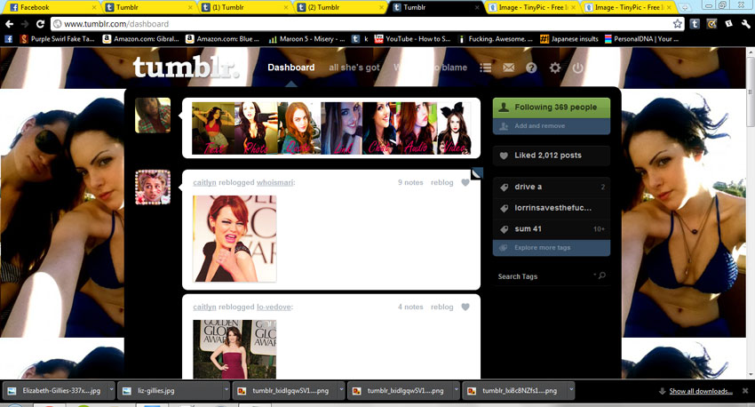Switch to the (2) Tumblr tab
This screenshot has width=755, height=407.
(340, 7)
